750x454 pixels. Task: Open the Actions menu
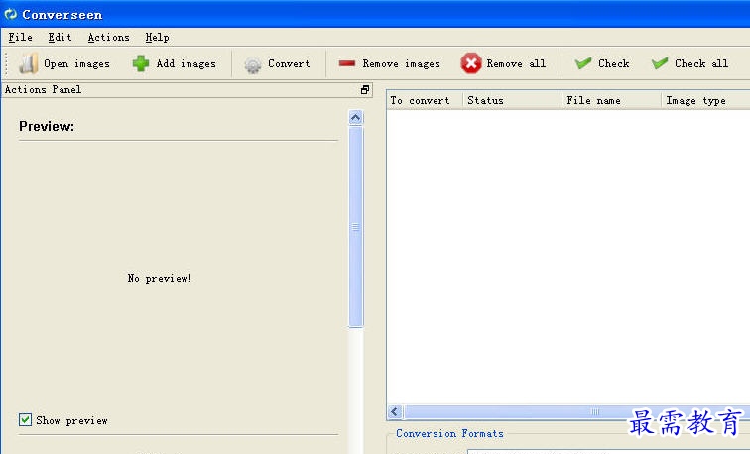click(x=108, y=38)
